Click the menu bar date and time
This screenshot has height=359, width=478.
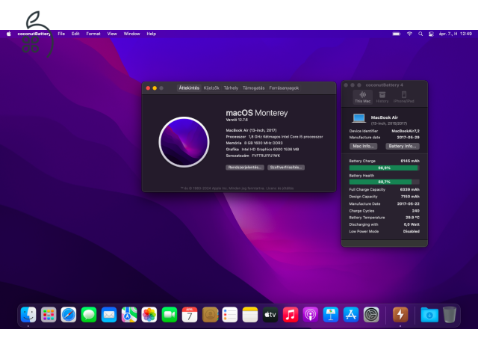coord(455,34)
